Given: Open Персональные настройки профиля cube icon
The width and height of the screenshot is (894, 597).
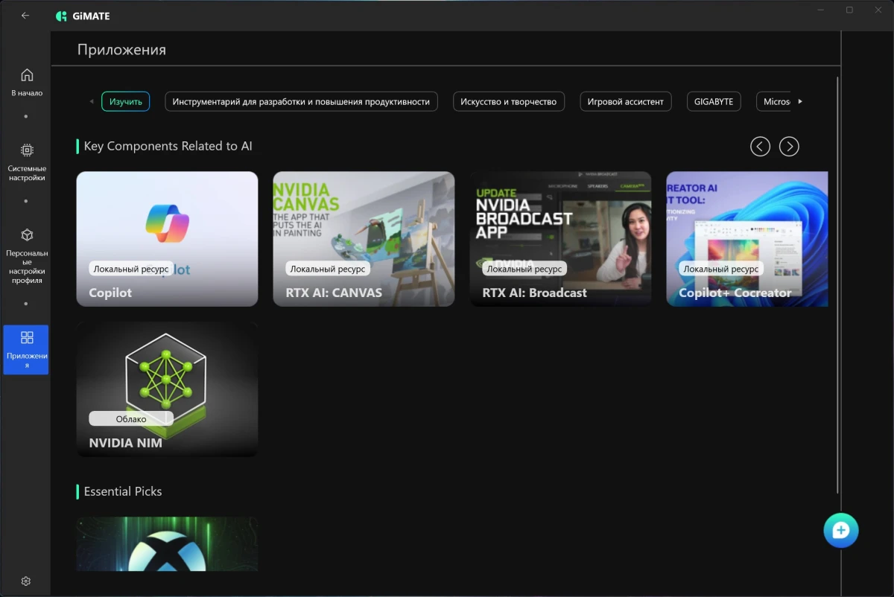Looking at the screenshot, I should click(x=27, y=235).
